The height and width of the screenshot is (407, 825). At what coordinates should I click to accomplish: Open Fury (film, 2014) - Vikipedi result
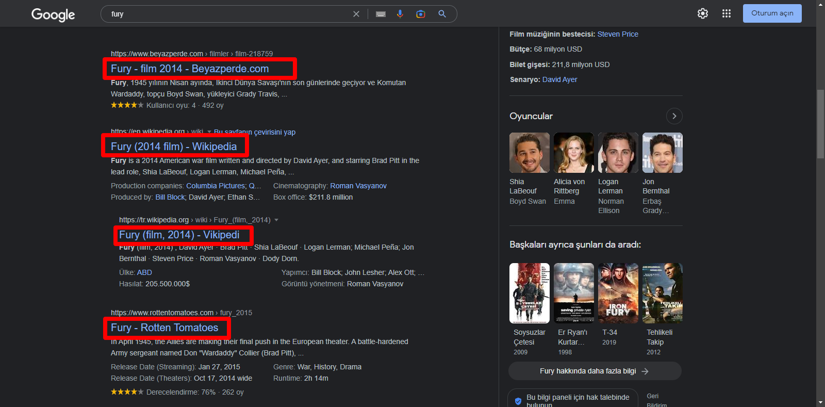click(x=179, y=235)
